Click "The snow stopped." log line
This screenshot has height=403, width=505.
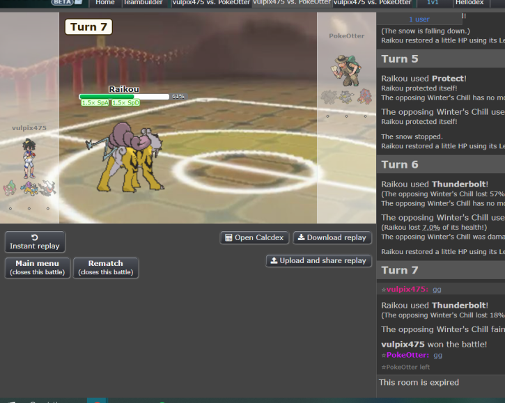pyautogui.click(x=412, y=137)
